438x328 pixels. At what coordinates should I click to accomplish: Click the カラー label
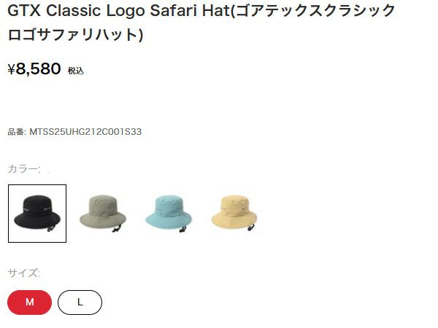coord(24,169)
